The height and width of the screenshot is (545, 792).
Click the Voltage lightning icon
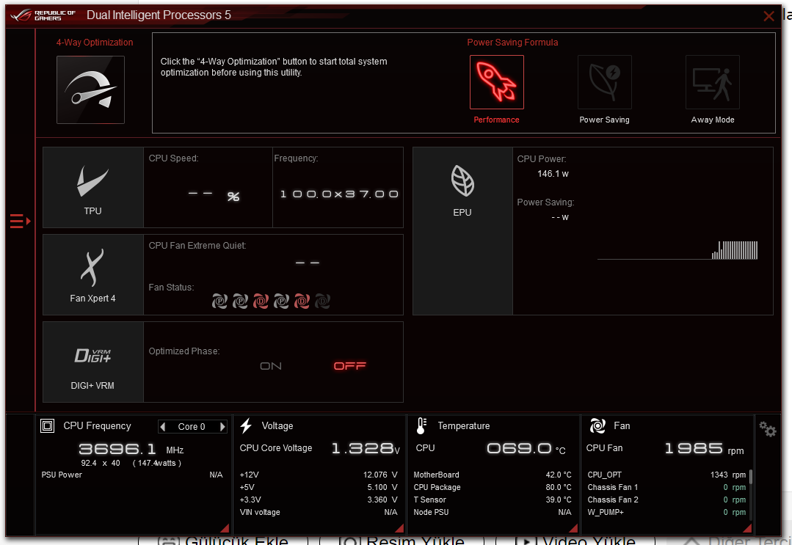pyautogui.click(x=246, y=426)
